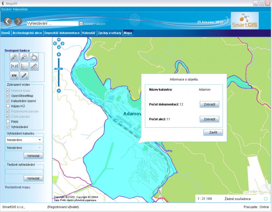This screenshot has width=272, height=212.
Task: Enable the Název KÚ layer checkbox
Action: click(x=8, y=106)
